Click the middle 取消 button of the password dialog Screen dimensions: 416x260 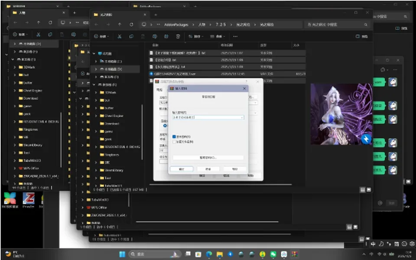click(x=208, y=169)
